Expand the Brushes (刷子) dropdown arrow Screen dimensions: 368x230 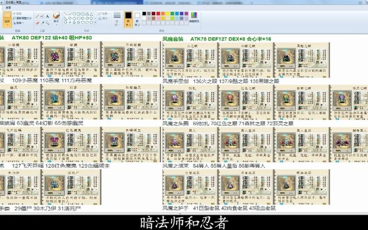[x=56, y=25]
